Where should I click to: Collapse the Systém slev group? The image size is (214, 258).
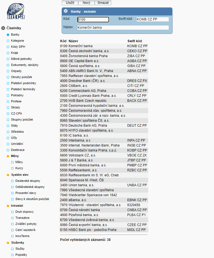click(20, 175)
